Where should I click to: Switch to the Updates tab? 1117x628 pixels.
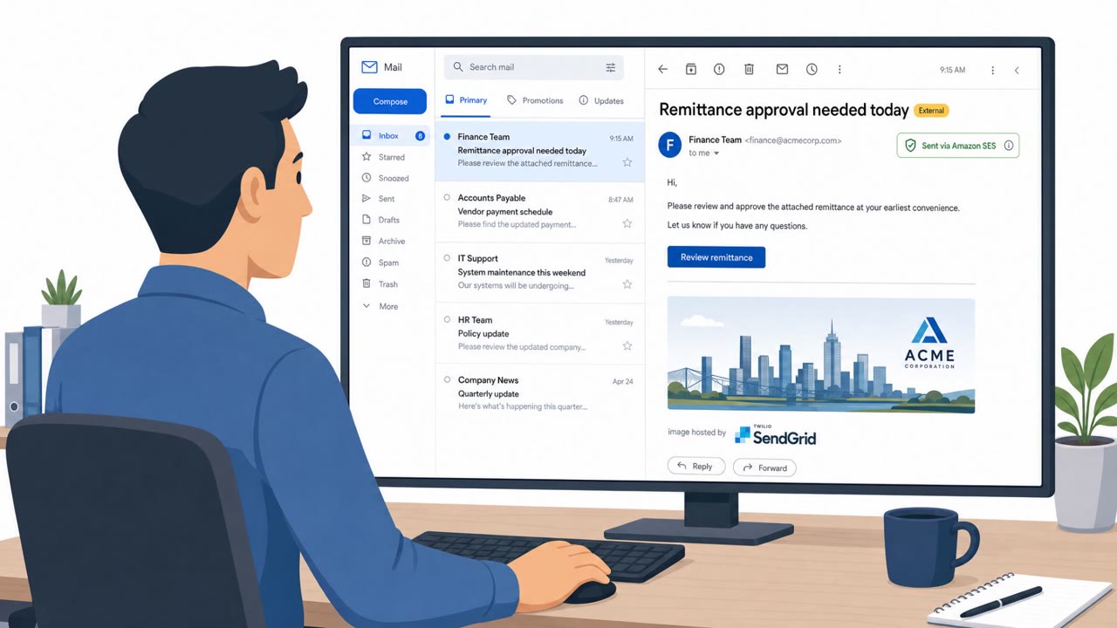[x=601, y=100]
